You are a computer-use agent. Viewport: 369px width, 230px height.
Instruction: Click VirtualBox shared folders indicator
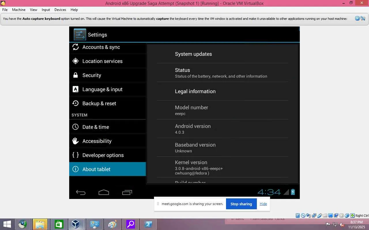[325, 216]
